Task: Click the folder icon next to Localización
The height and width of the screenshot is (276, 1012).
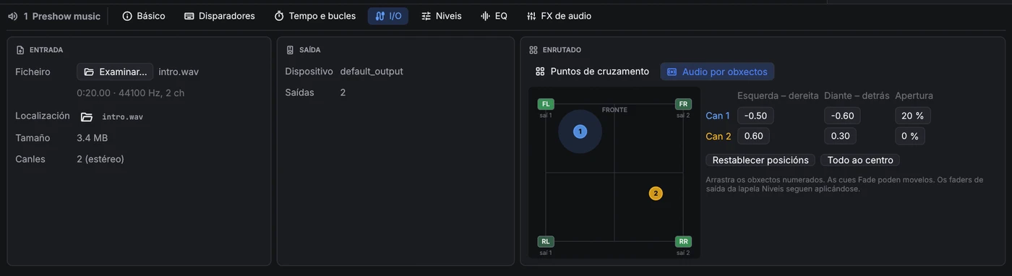Action: pyautogui.click(x=87, y=116)
